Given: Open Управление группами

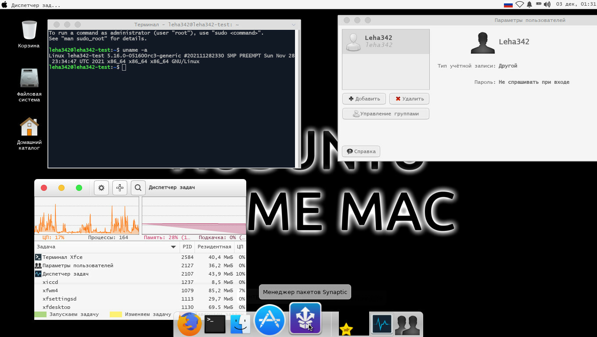Looking at the screenshot, I should 386,114.
